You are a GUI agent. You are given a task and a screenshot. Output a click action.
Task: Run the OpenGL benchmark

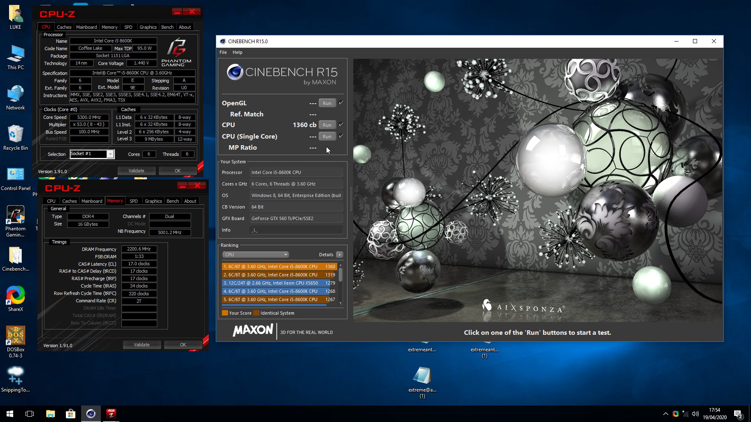point(327,103)
